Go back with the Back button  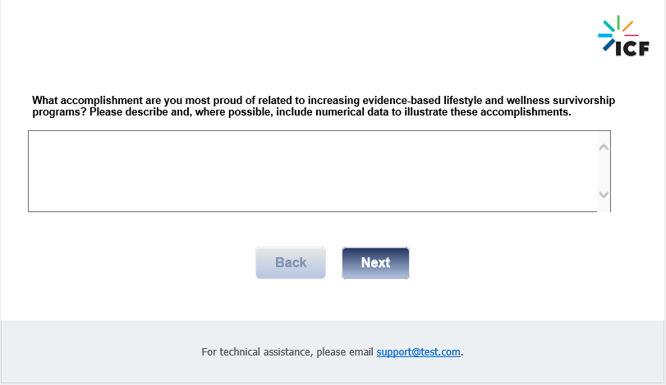291,263
